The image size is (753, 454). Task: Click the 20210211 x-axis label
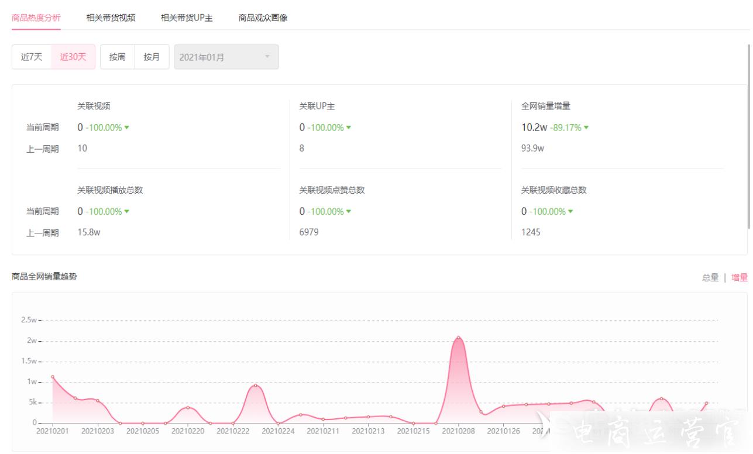(323, 431)
